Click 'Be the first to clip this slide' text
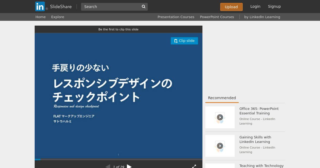Viewport: 320px width, 168px height. click(x=118, y=29)
